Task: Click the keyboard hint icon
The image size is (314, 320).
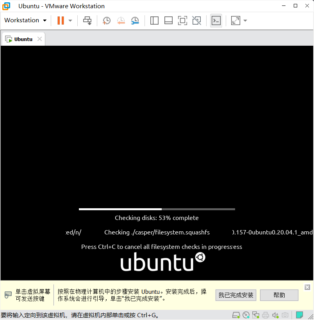Action: coord(8,295)
